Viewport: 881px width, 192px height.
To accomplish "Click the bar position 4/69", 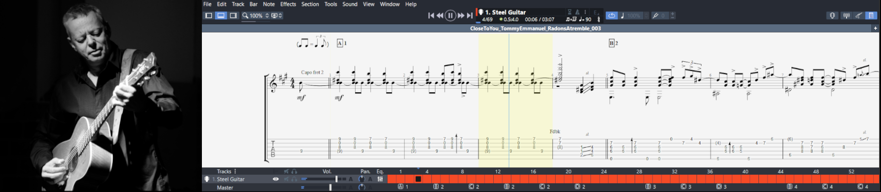I will pyautogui.click(x=487, y=20).
